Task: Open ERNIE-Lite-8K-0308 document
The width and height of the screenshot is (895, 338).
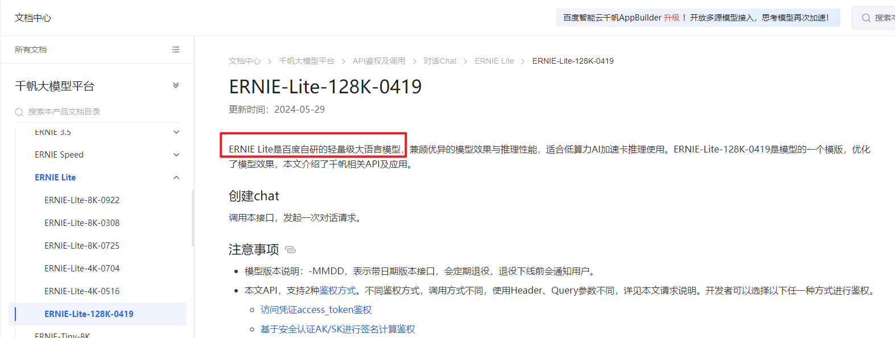Action: click(x=82, y=223)
